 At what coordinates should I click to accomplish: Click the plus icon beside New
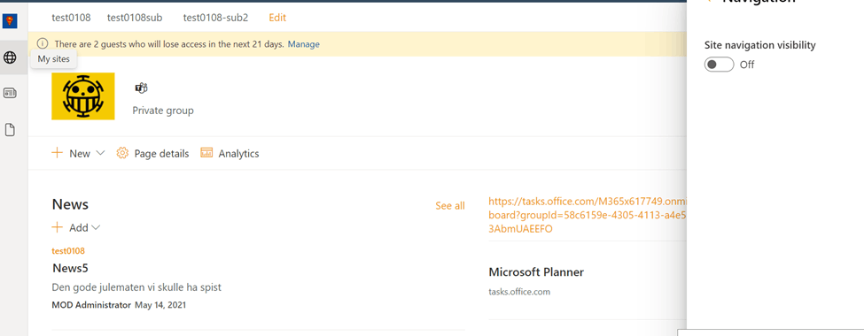58,153
